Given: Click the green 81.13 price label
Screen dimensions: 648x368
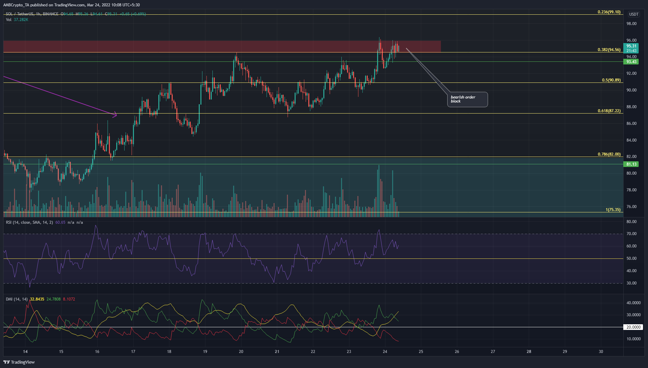Looking at the screenshot, I should [x=631, y=164].
